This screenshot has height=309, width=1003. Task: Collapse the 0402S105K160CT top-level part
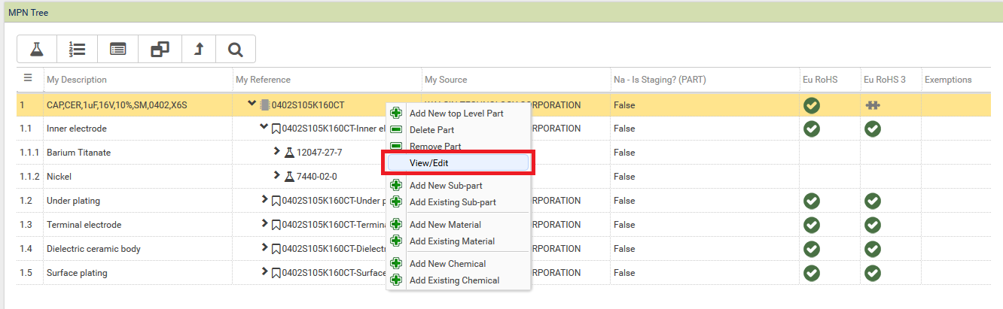coord(252,105)
